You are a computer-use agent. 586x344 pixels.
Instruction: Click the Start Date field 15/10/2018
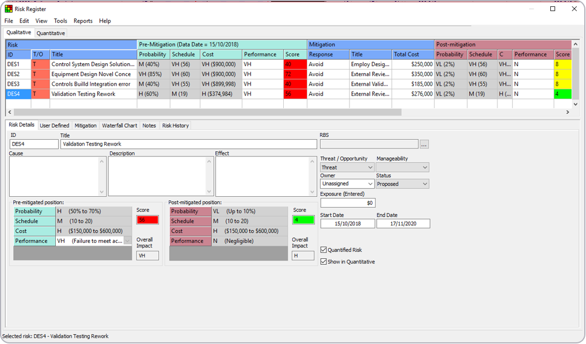[348, 223]
